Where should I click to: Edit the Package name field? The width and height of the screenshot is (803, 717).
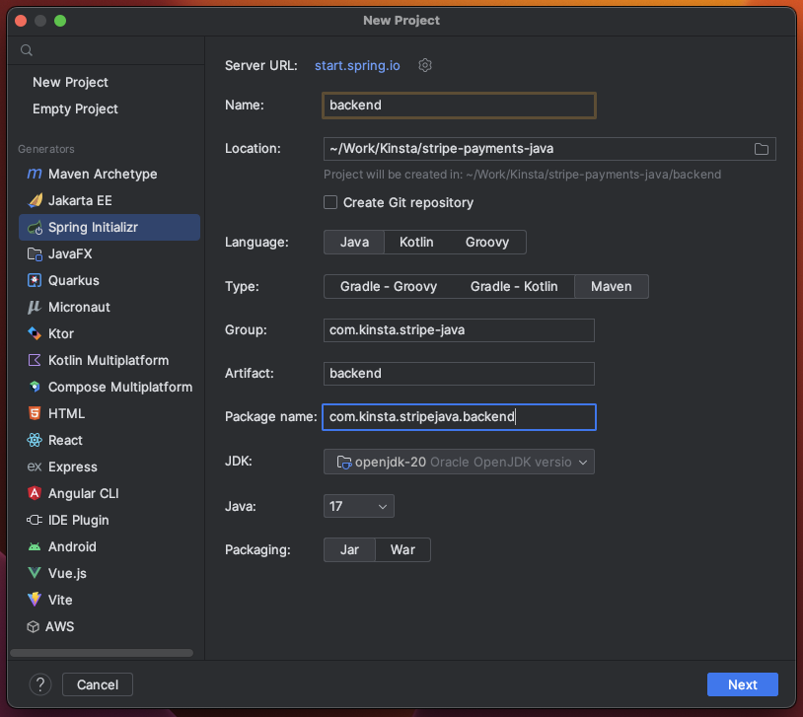(459, 417)
